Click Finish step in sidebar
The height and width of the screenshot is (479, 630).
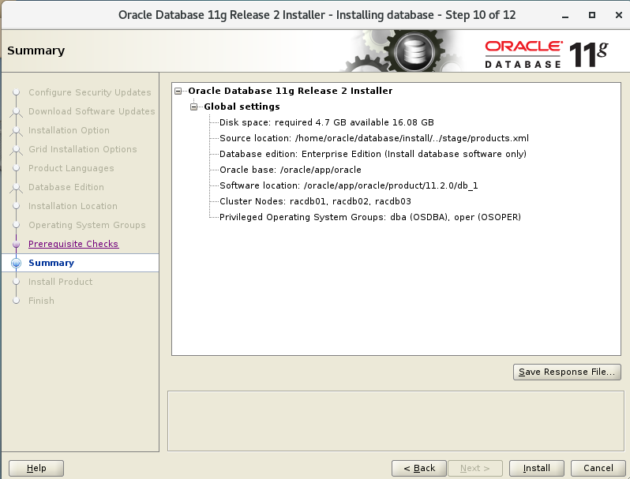[41, 301]
